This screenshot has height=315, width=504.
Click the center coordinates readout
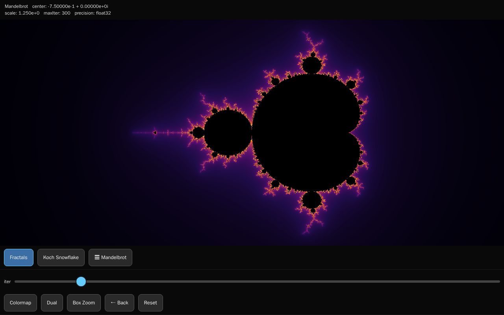[70, 6]
